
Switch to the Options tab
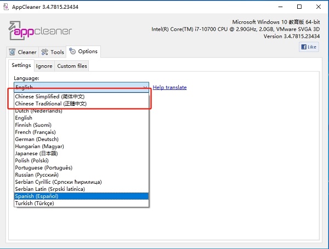pyautogui.click(x=83, y=52)
